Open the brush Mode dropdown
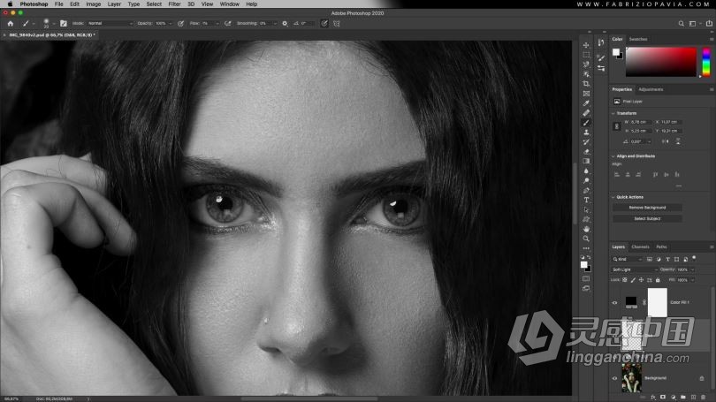The height and width of the screenshot is (402, 716). 110,23
